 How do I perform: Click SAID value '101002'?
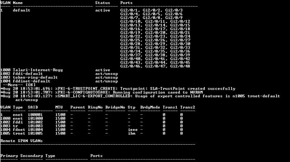pyautogui.click(x=35, y=122)
